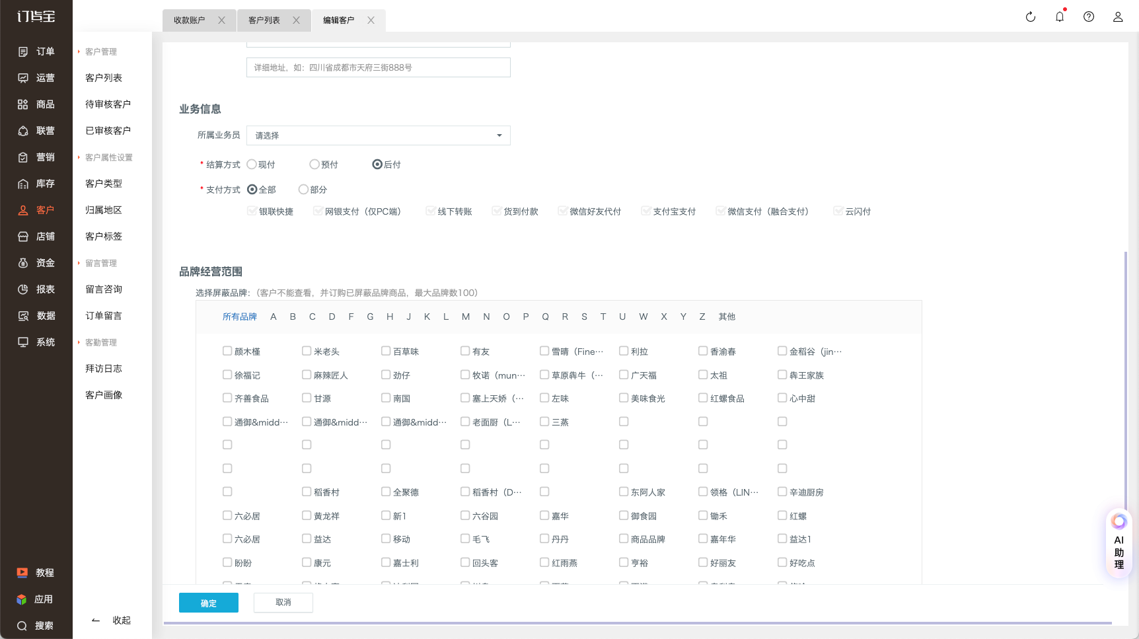Open the 系统 sidebar icon
Screen dimensions: 1139x639
(23, 342)
